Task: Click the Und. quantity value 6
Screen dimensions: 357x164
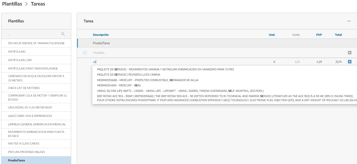Action: pyautogui.click(x=274, y=62)
